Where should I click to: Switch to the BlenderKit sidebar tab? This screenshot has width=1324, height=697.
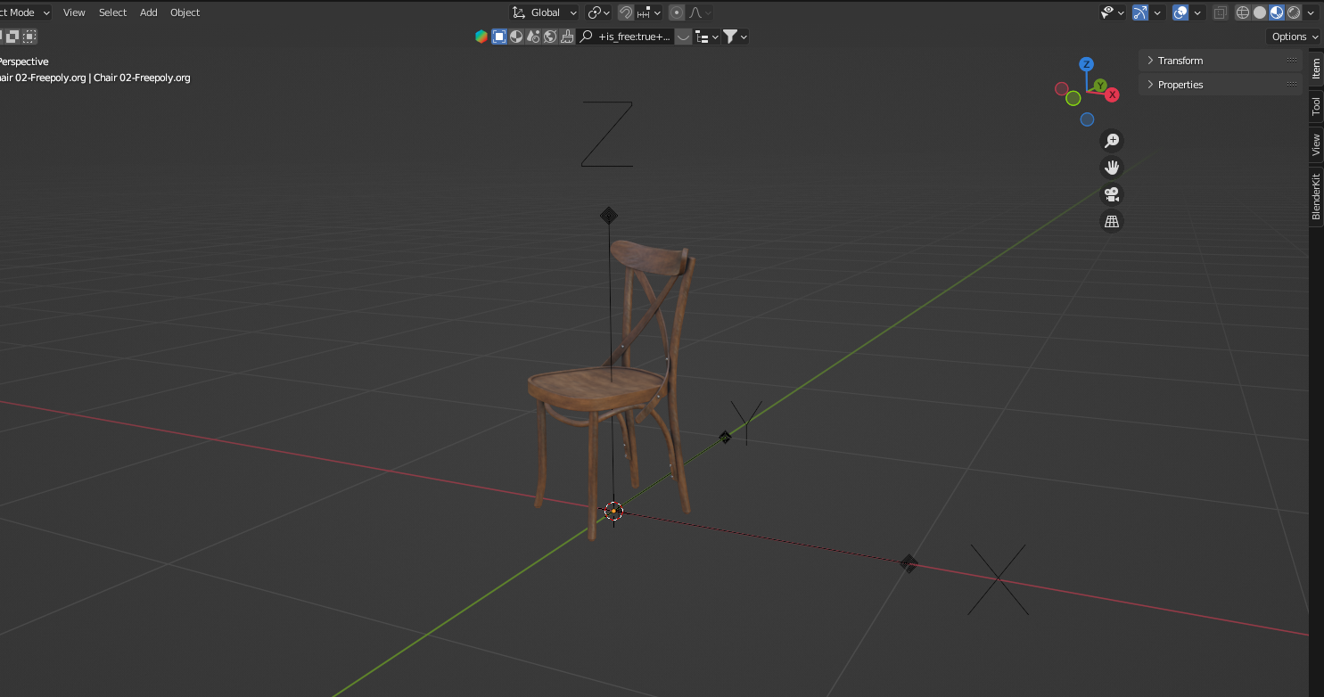(x=1316, y=196)
